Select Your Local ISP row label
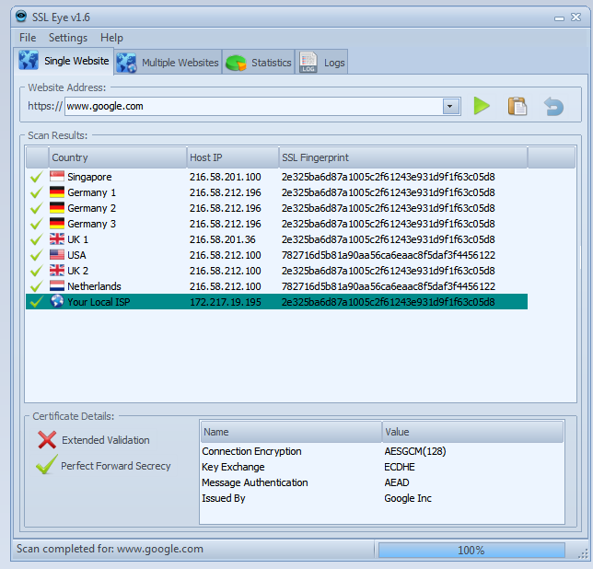Image resolution: width=593 pixels, height=569 pixels. pos(99,302)
